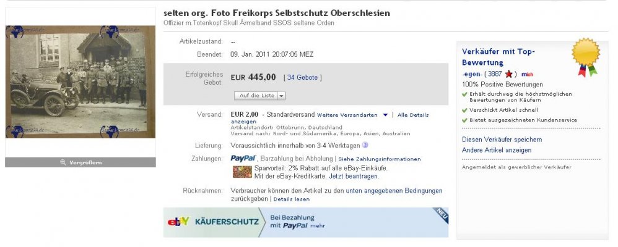Open Details lesen return policy link
618x247 pixels.
click(291, 199)
